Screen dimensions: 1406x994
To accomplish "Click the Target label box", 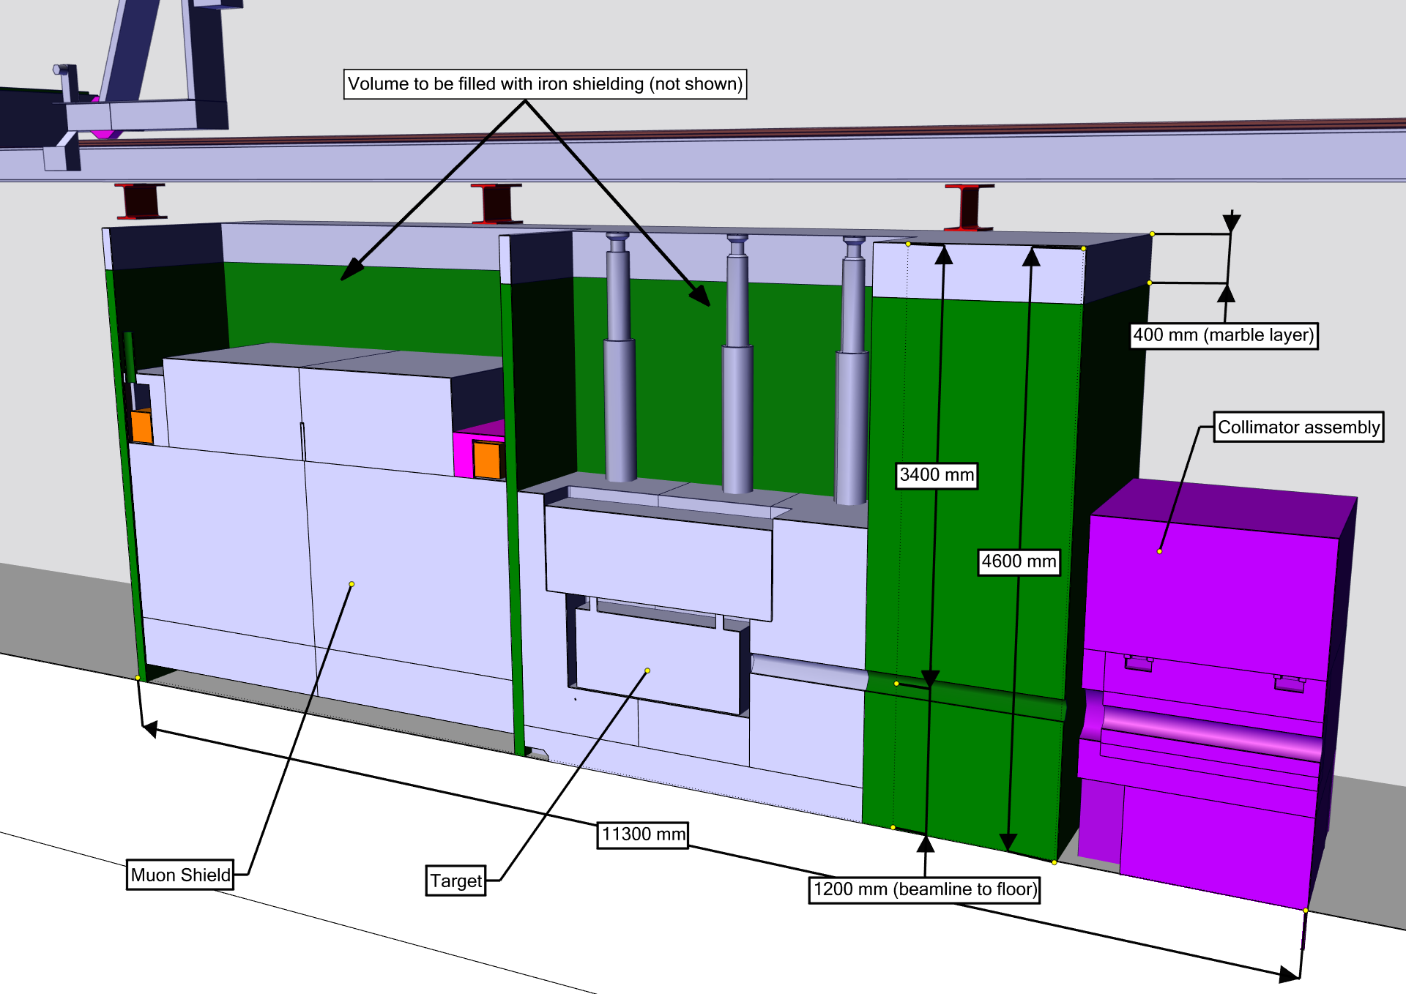I will [455, 881].
